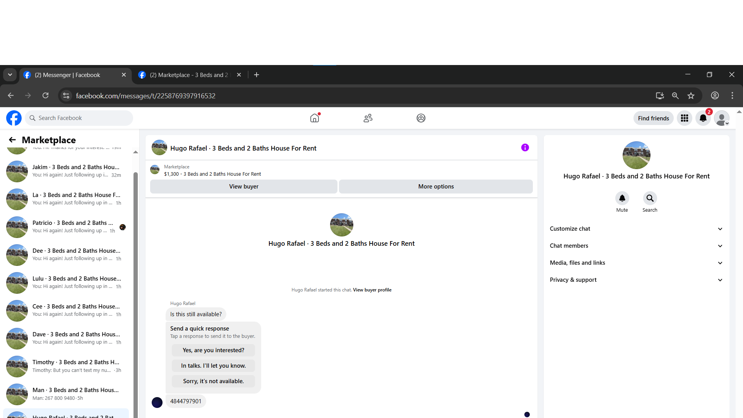Open the Chrome profile icon
The width and height of the screenshot is (743, 418).
(x=715, y=96)
